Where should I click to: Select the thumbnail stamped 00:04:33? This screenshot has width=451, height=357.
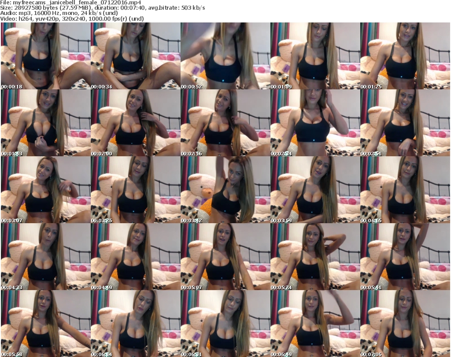[x=45, y=257]
